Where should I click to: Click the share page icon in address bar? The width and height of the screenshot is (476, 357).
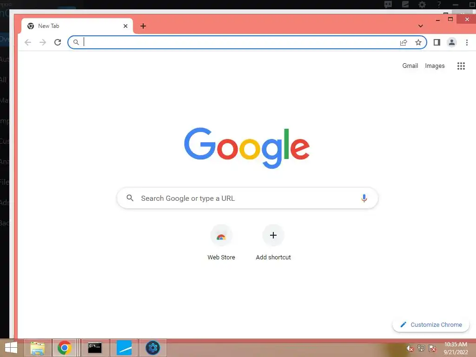coord(403,42)
